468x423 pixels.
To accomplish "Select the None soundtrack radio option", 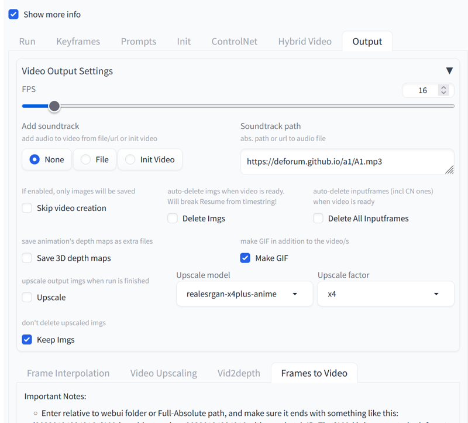I will click(47, 159).
